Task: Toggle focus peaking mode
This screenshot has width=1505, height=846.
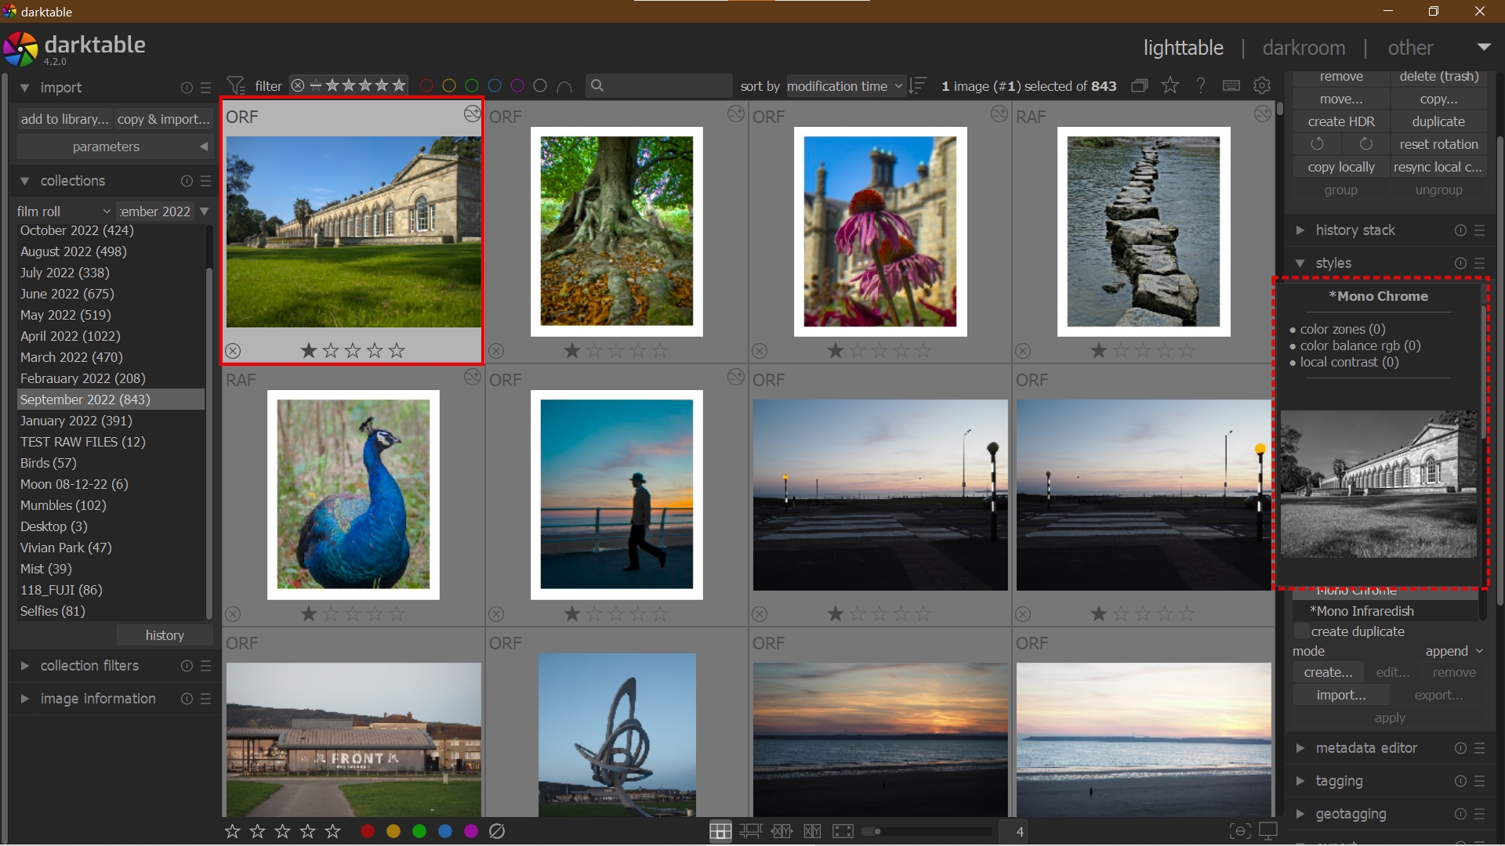Action: 1239,831
